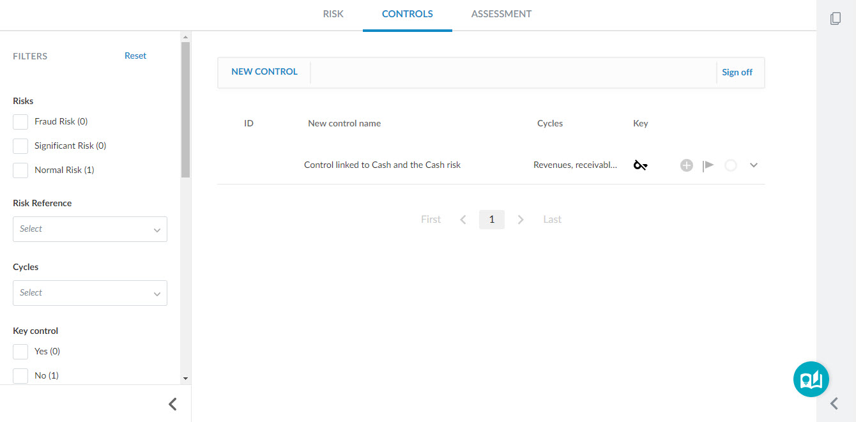This screenshot has height=422, width=856.
Task: Click the right sidebar collapse arrow
Action: coord(834,403)
